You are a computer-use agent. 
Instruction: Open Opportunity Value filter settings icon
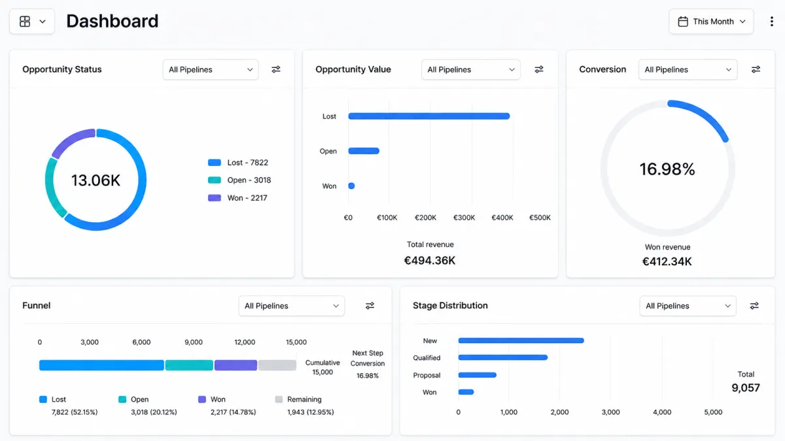tap(539, 69)
